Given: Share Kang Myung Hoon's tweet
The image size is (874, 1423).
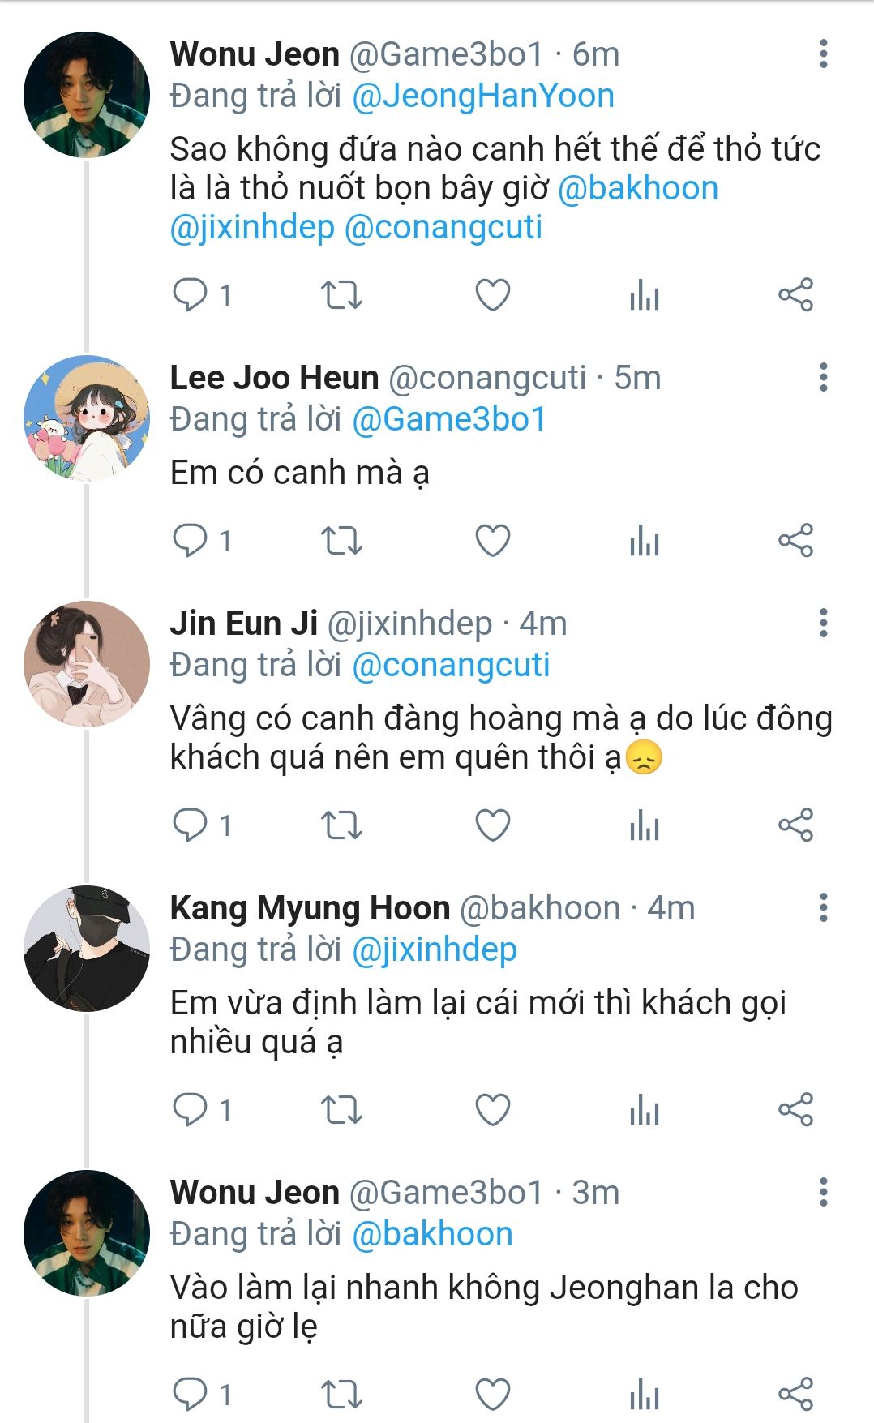Looking at the screenshot, I should tap(795, 1110).
